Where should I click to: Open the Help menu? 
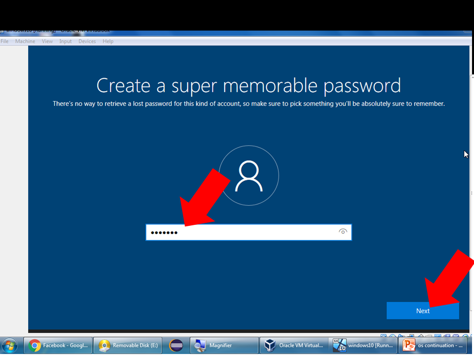[108, 41]
